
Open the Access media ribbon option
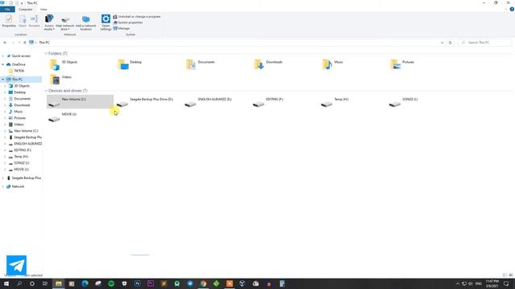pyautogui.click(x=49, y=22)
